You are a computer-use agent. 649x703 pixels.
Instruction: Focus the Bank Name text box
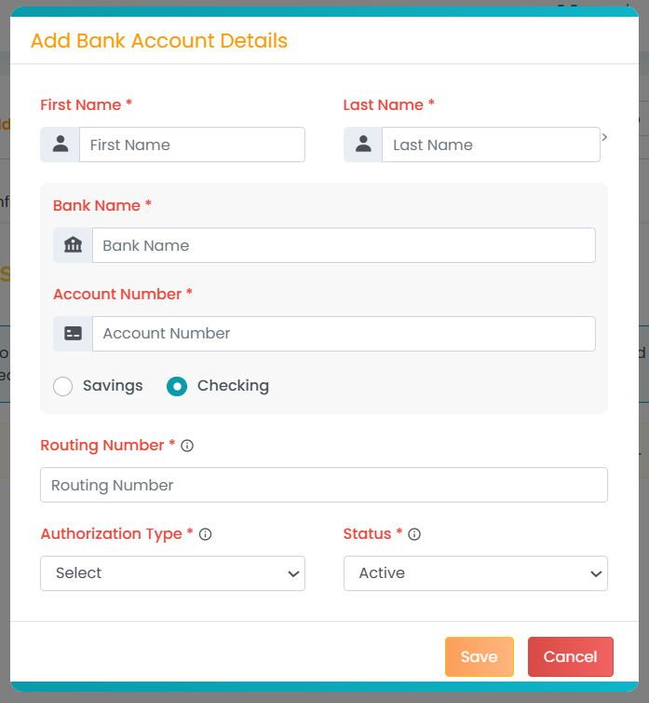343,245
